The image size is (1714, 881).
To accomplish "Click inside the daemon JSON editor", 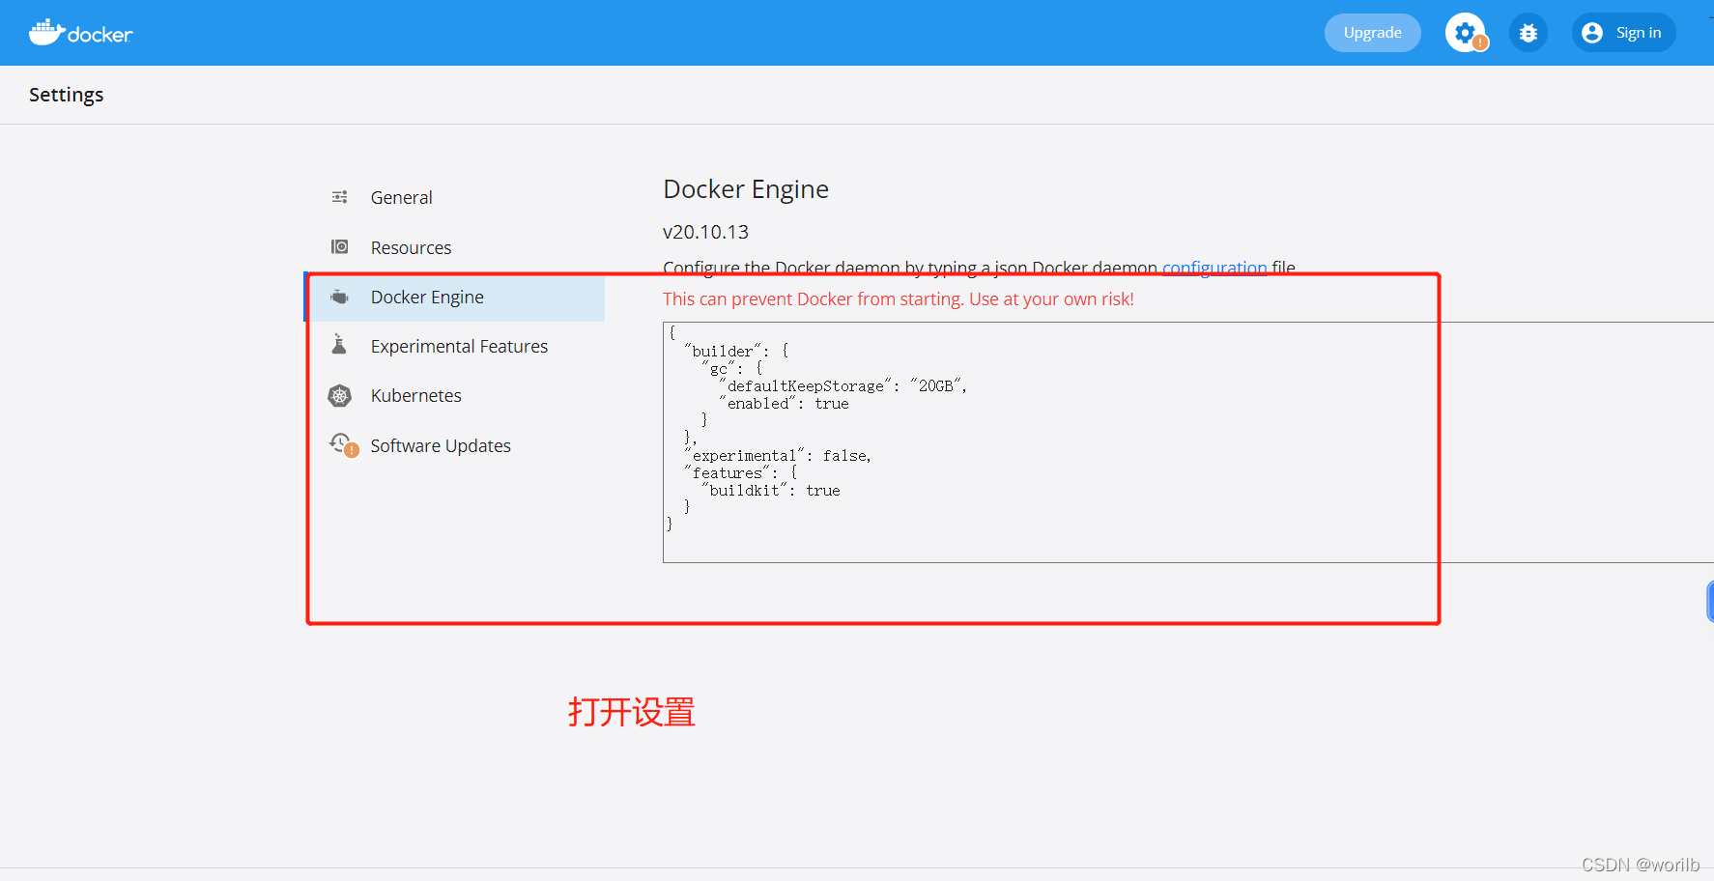I will click(x=1188, y=442).
